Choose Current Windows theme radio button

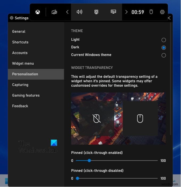click(x=164, y=55)
